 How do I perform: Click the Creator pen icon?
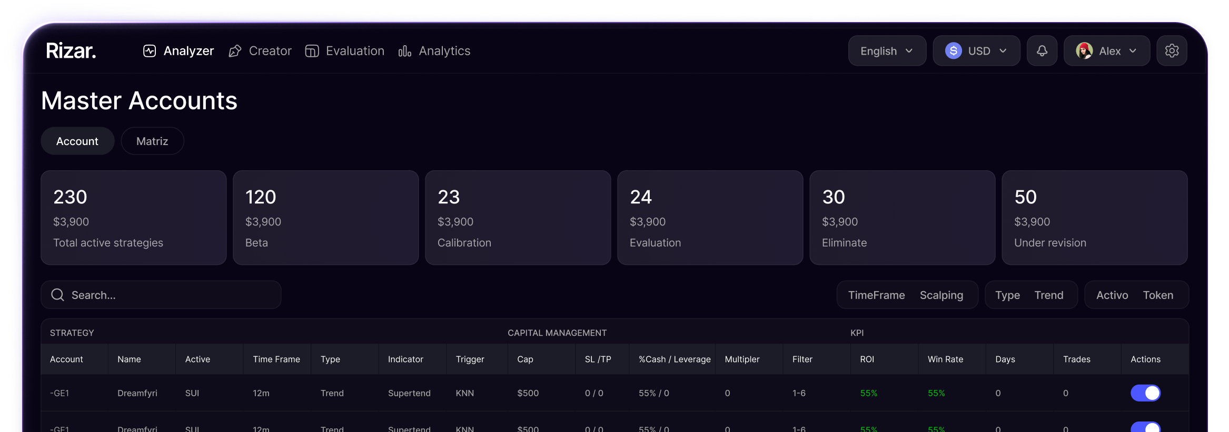235,51
